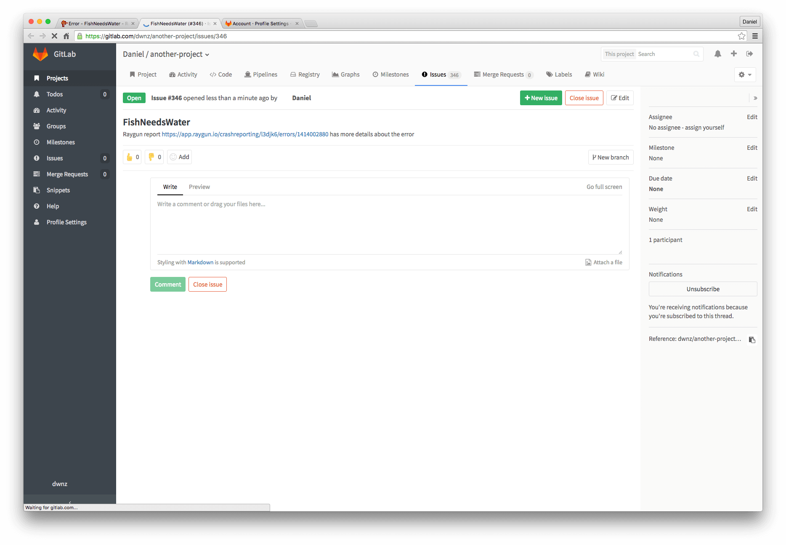Open the emoji picker with the Add button
Viewport: 786px width, 545px height.
179,157
